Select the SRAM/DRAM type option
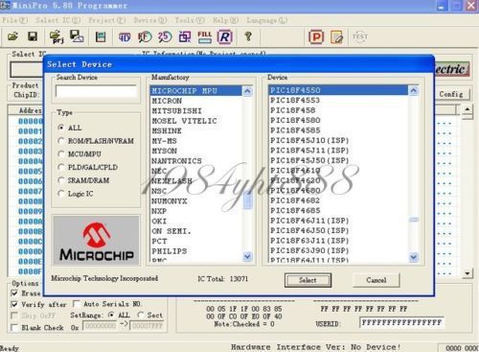This screenshot has width=479, height=352. pos(61,180)
